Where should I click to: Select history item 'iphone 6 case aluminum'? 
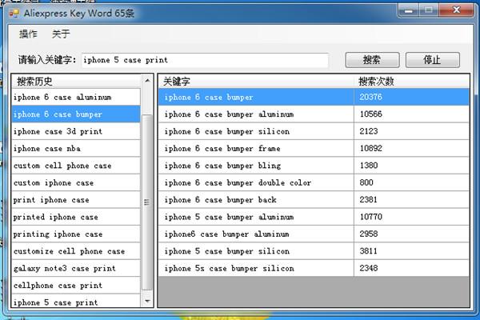point(76,97)
